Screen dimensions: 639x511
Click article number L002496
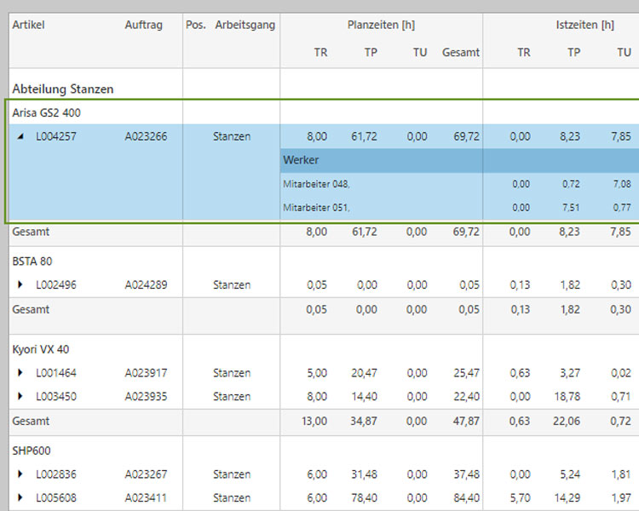point(56,284)
